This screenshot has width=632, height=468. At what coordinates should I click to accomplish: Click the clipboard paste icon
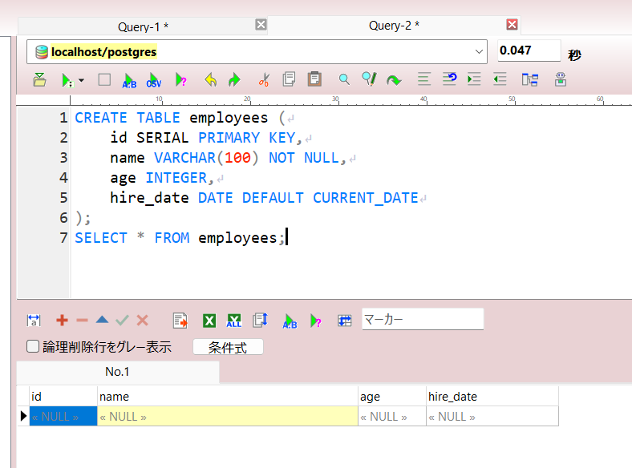coord(314,79)
